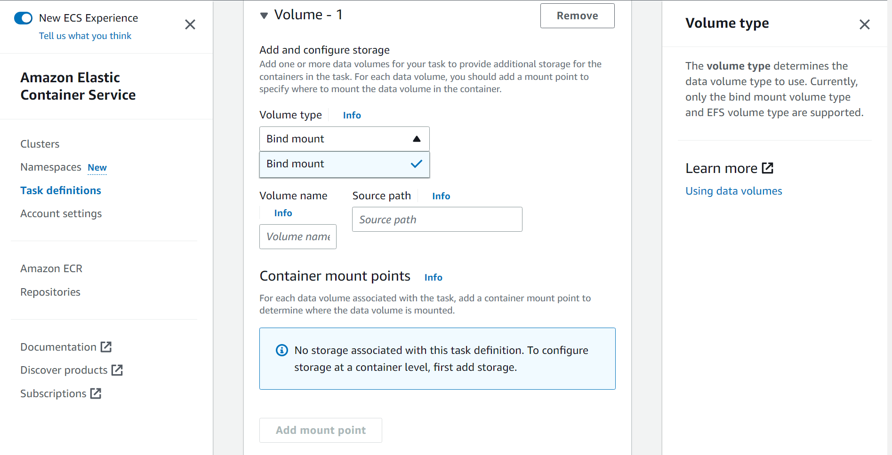This screenshot has width=892, height=455.
Task: Click the info icon in the storage notice
Action: [281, 350]
